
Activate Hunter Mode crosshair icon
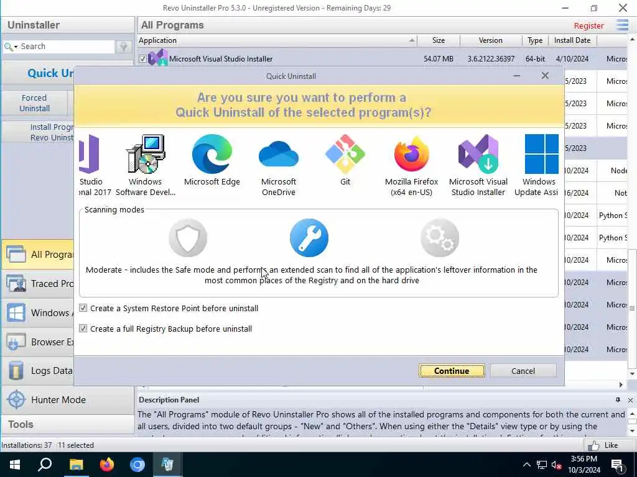tap(16, 400)
